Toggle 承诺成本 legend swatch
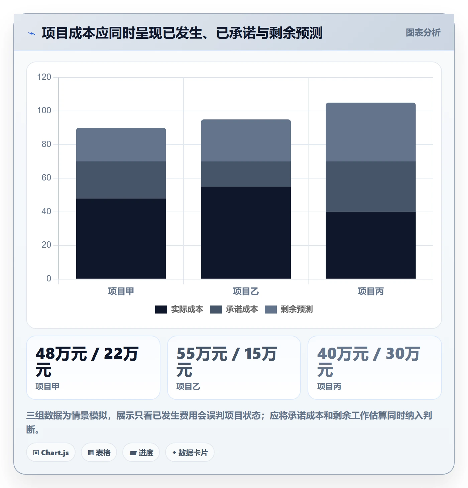468x488 pixels. pyautogui.click(x=216, y=310)
